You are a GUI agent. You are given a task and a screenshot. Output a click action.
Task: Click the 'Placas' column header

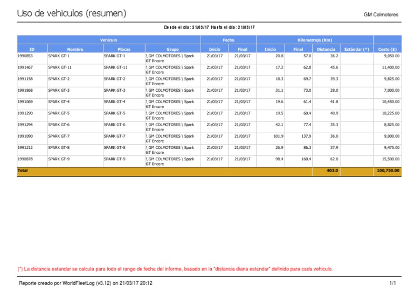coord(124,49)
